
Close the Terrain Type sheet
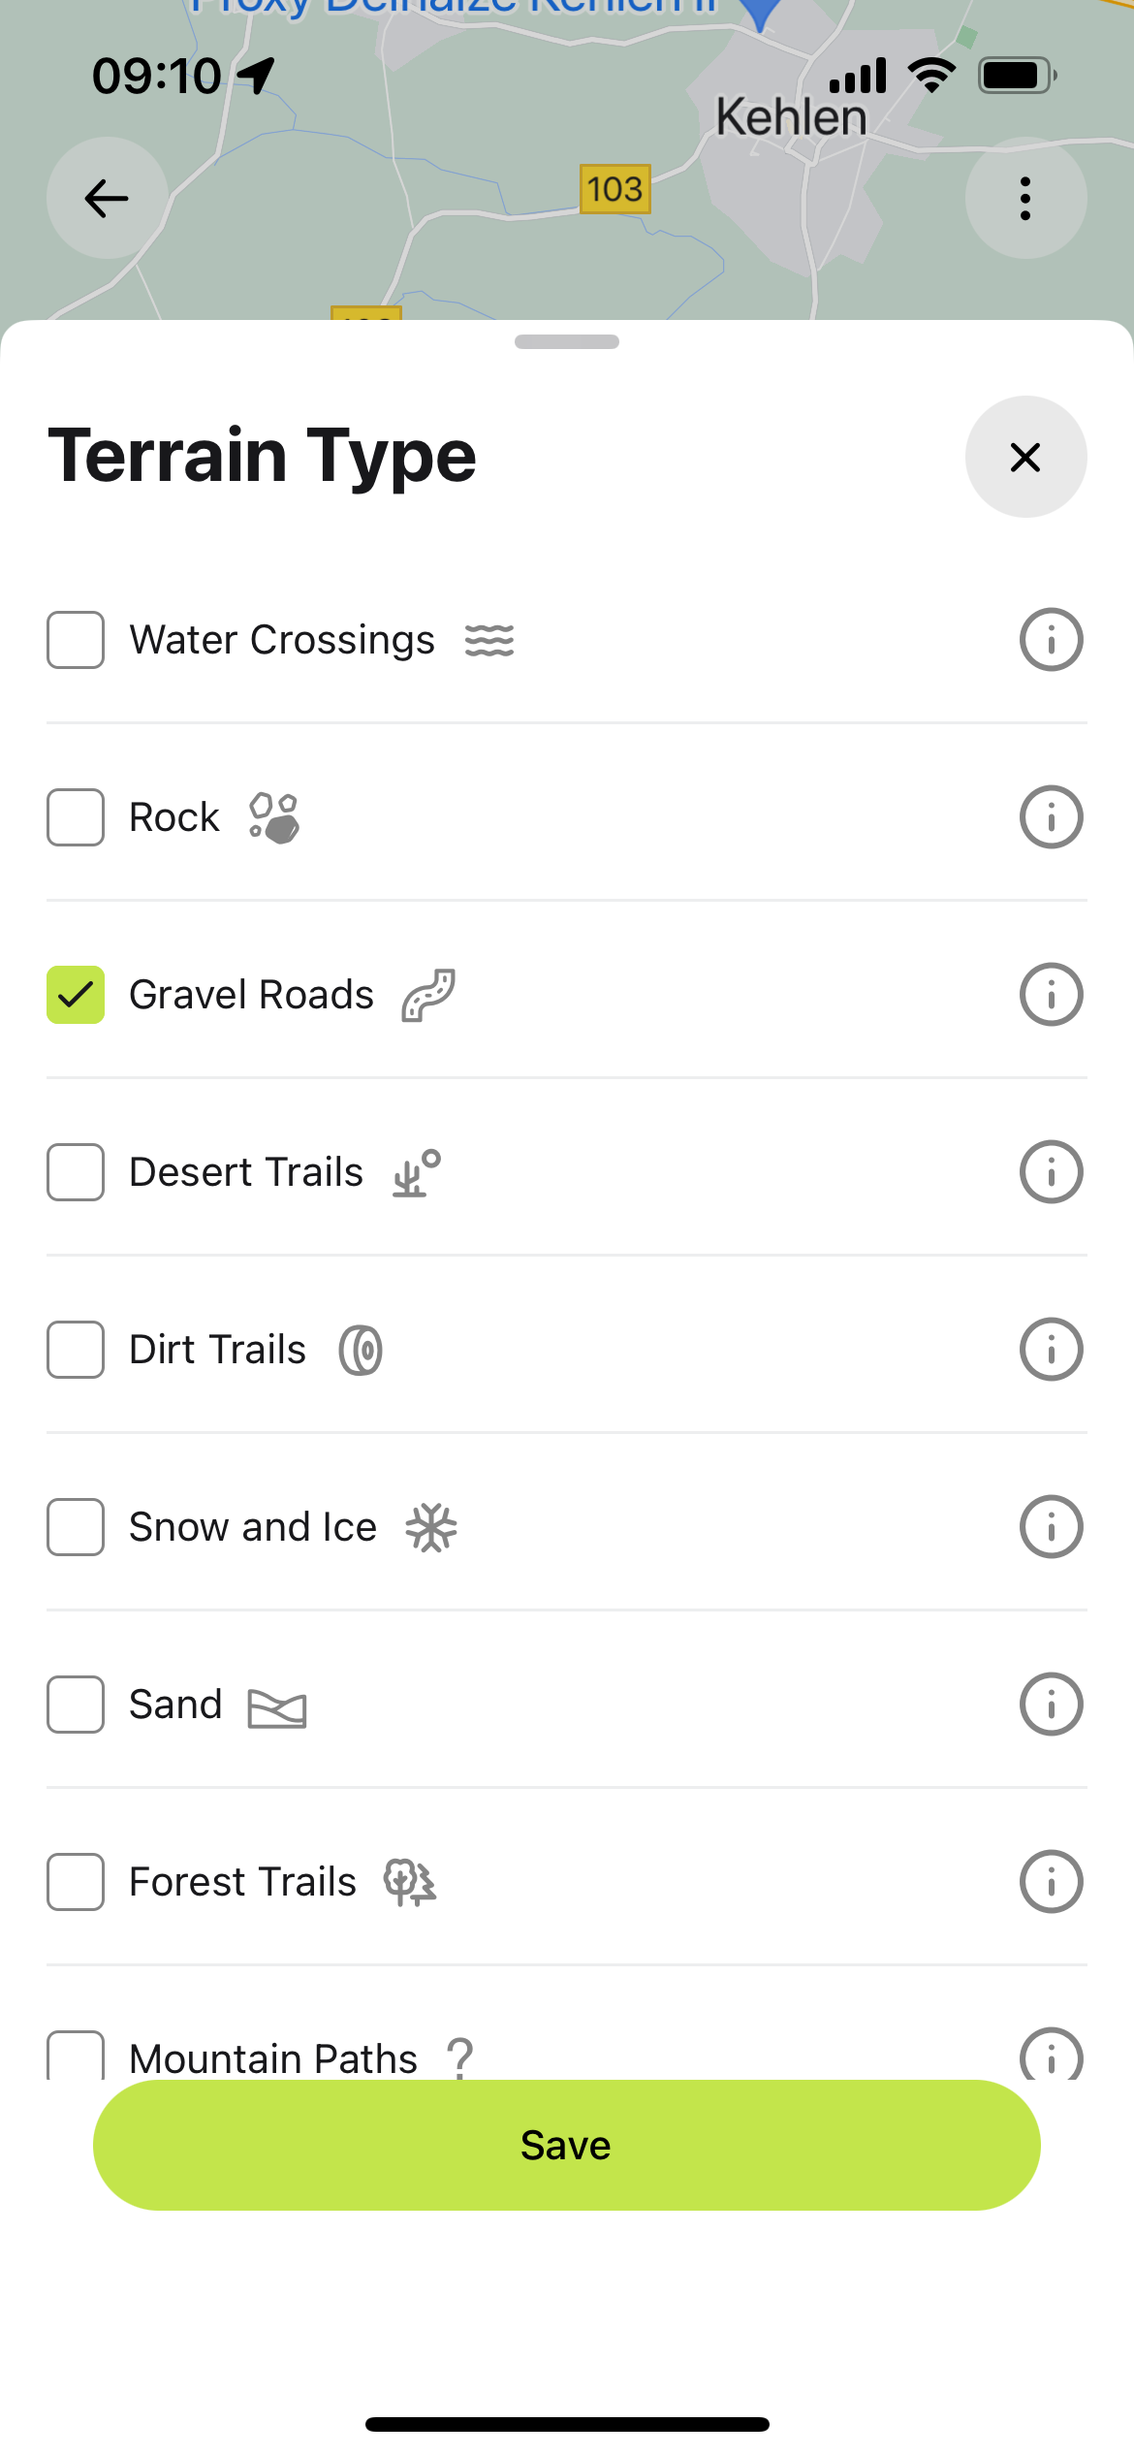1025,457
